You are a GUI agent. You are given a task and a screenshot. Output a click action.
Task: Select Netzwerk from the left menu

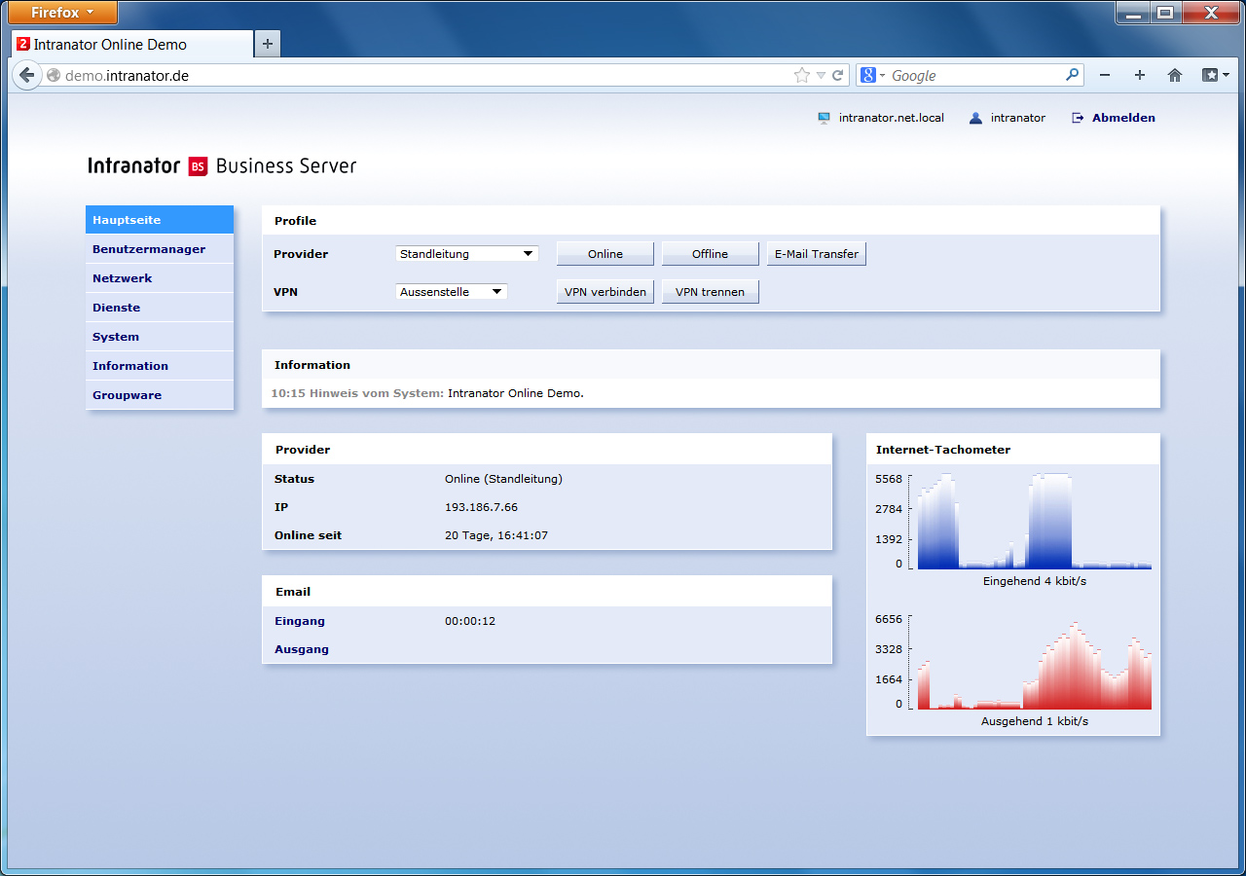click(123, 278)
